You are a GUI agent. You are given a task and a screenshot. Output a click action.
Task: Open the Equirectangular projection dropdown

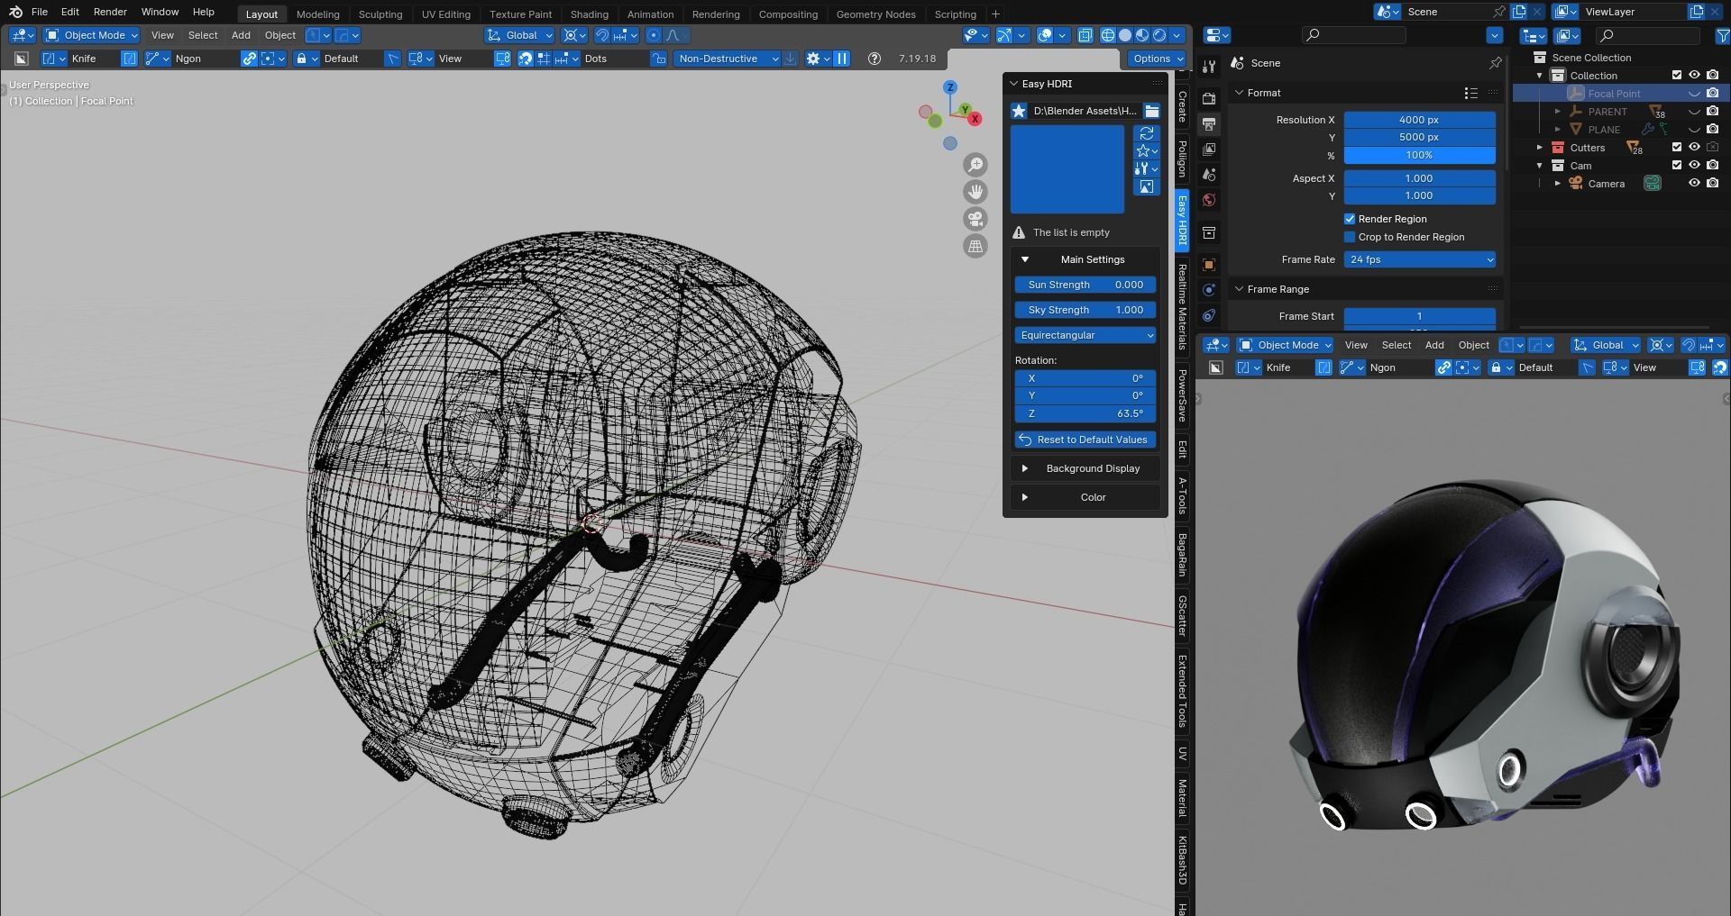pos(1085,335)
